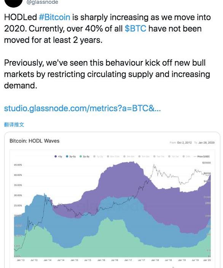This screenshot has height=268, width=223.
Task: Open the @glassnode profile handle
Action: (x=42, y=2)
